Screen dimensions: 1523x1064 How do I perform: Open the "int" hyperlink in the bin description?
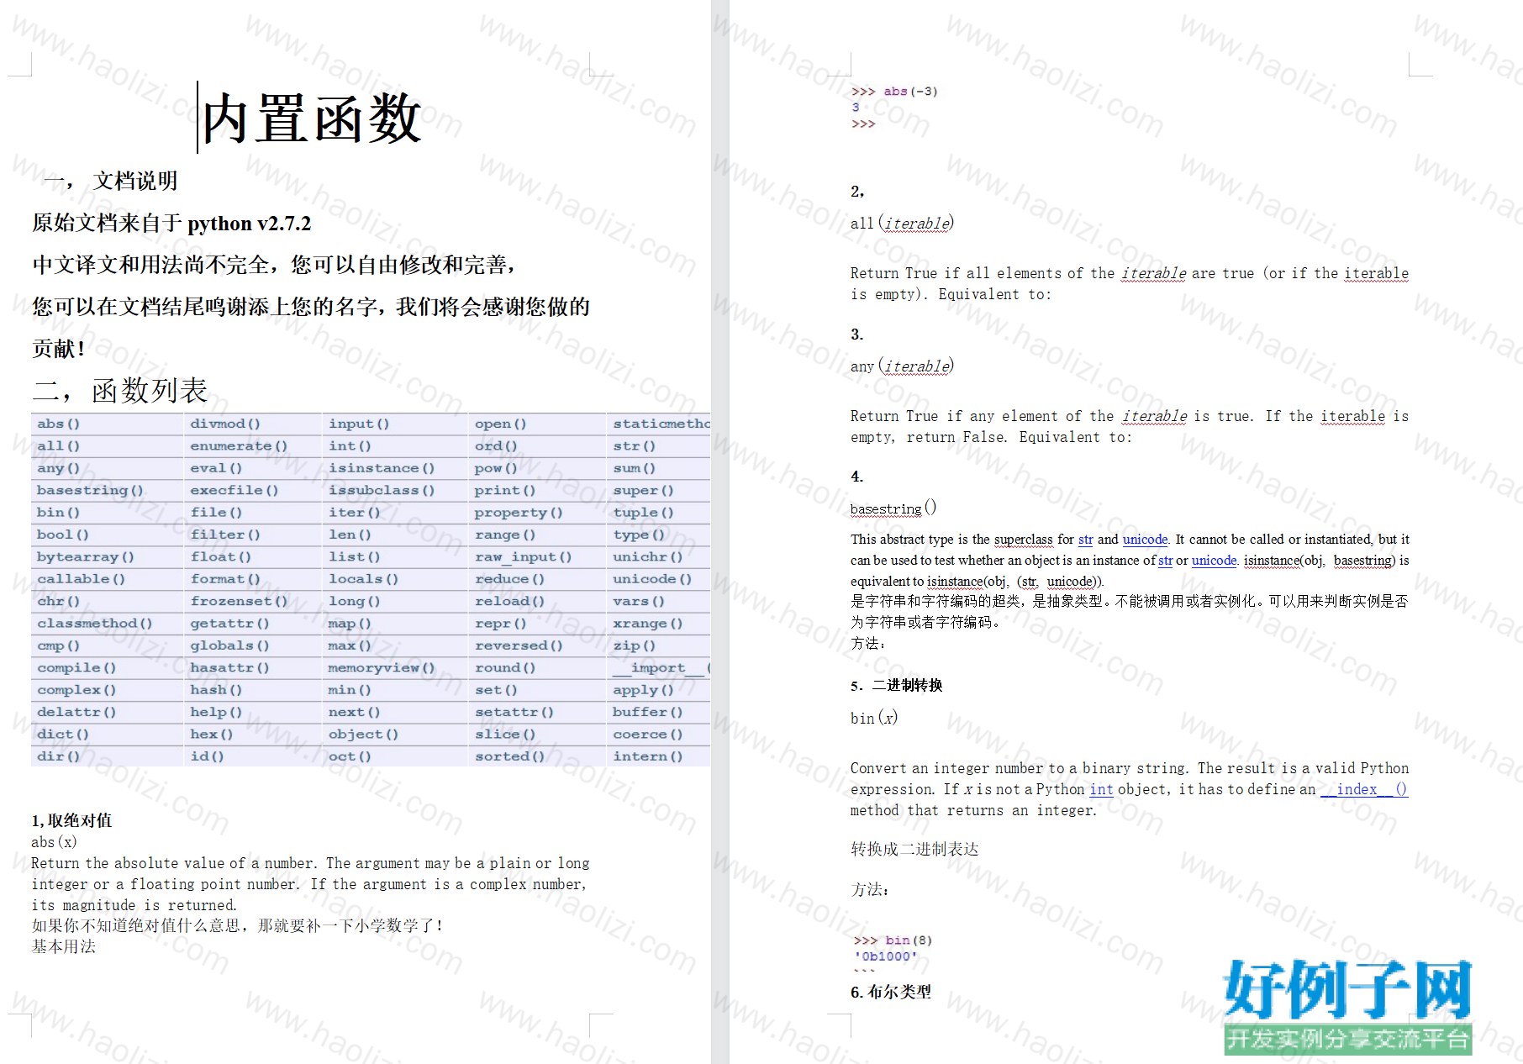click(1101, 789)
